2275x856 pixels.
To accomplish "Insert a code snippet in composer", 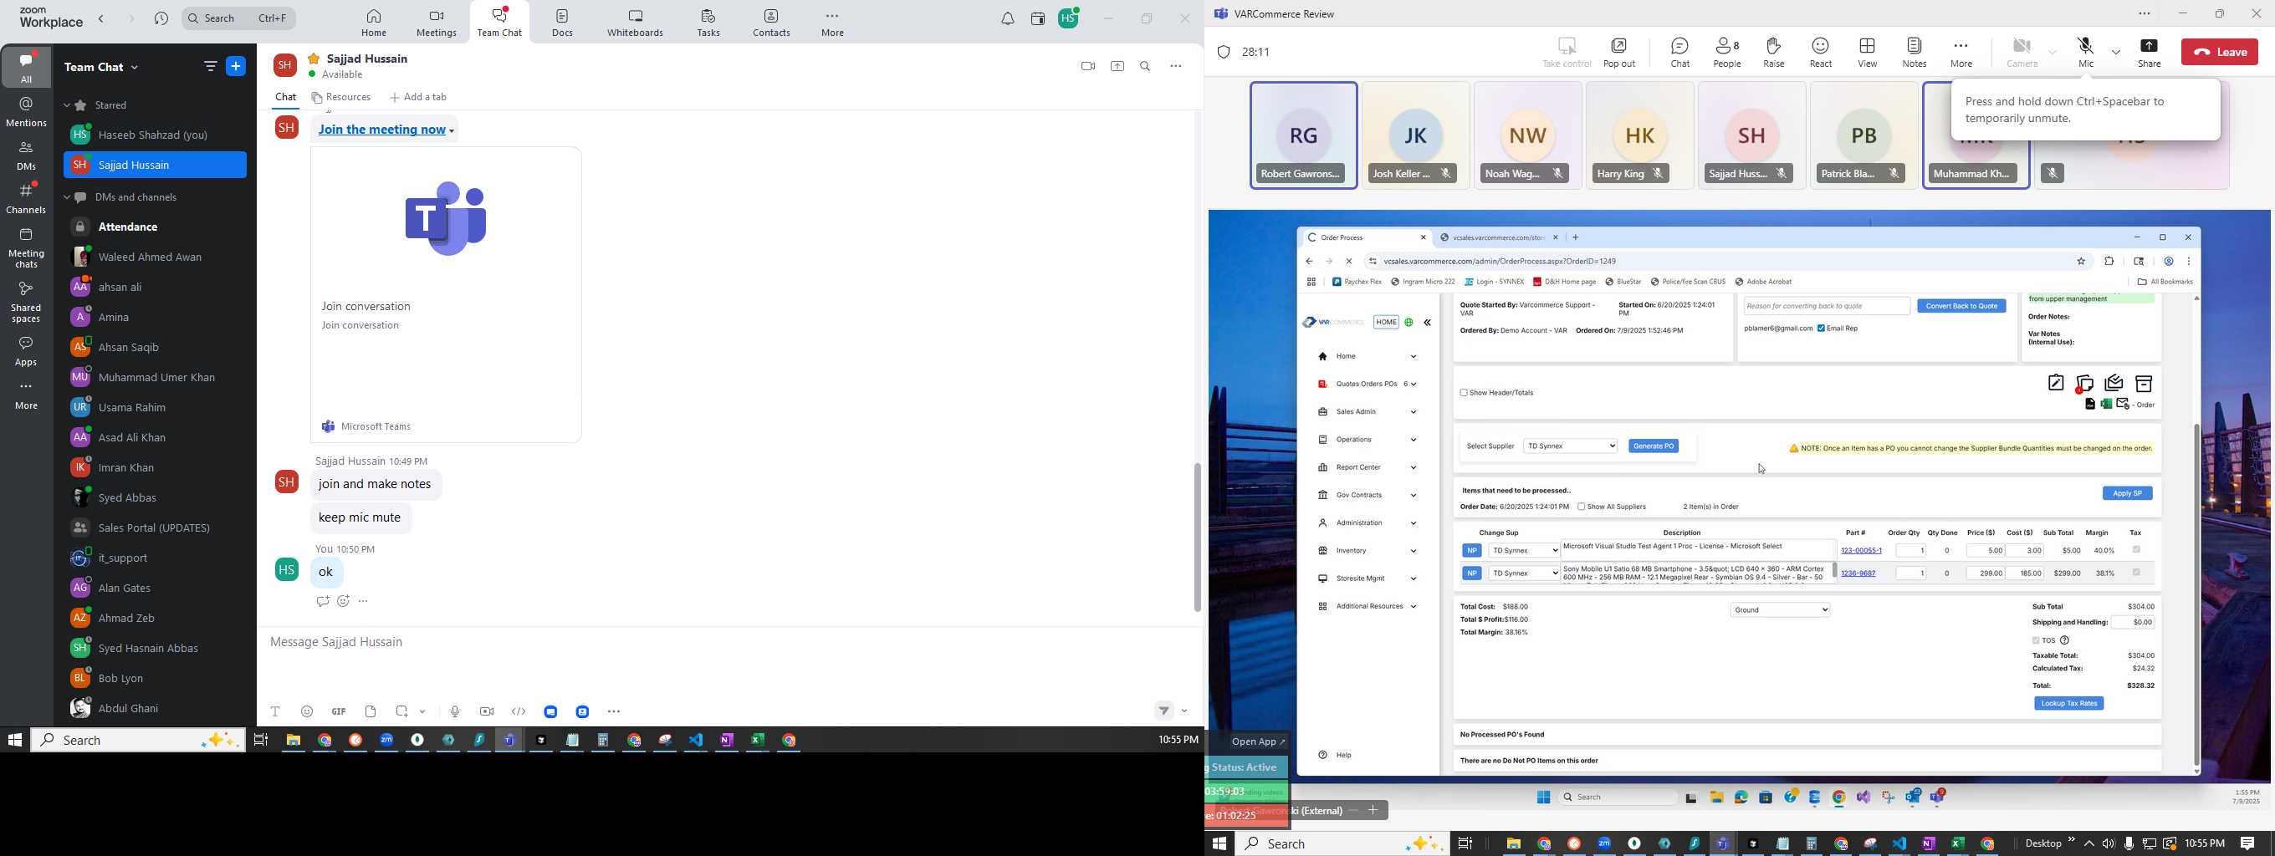I will click(x=519, y=711).
